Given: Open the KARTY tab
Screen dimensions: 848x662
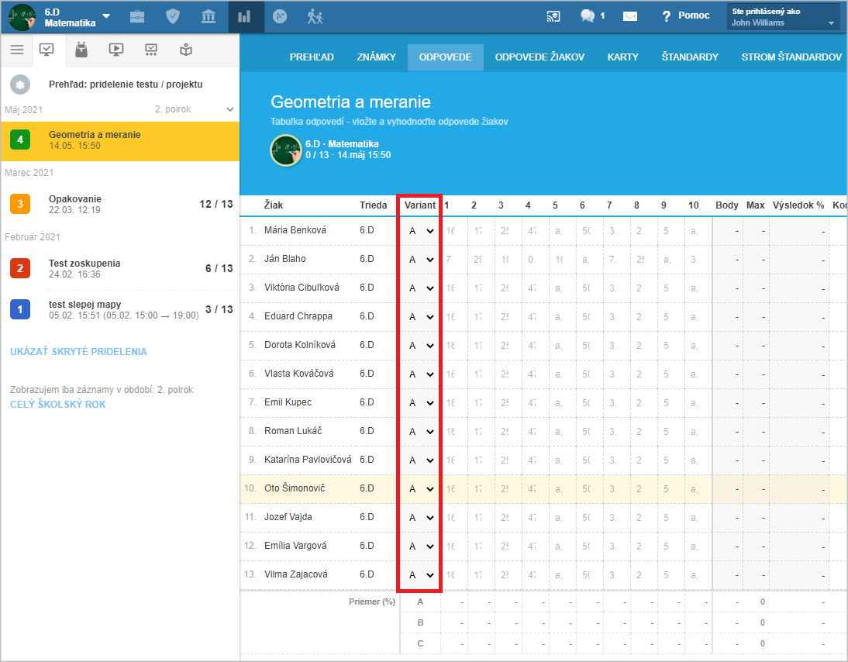Looking at the screenshot, I should tap(623, 57).
